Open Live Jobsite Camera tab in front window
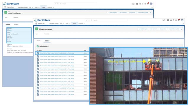This screenshot has width=189, height=106. [54, 24]
